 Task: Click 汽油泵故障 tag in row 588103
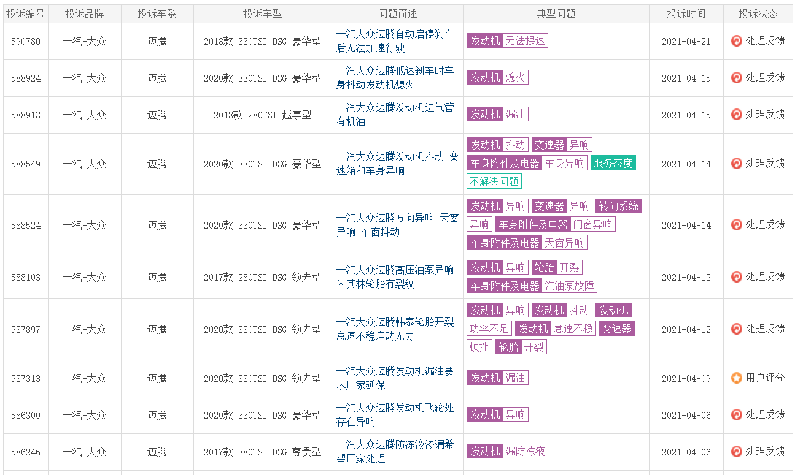click(x=569, y=286)
